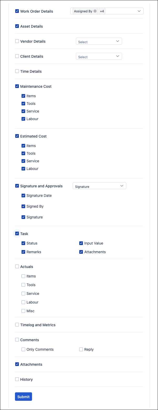This screenshot has width=158, height=410.
Task: Enable the History checkbox
Action: coord(17,380)
